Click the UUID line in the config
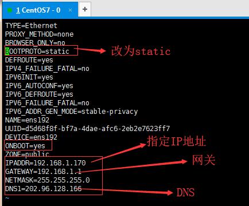This screenshot has width=249, height=206. tap(87, 129)
